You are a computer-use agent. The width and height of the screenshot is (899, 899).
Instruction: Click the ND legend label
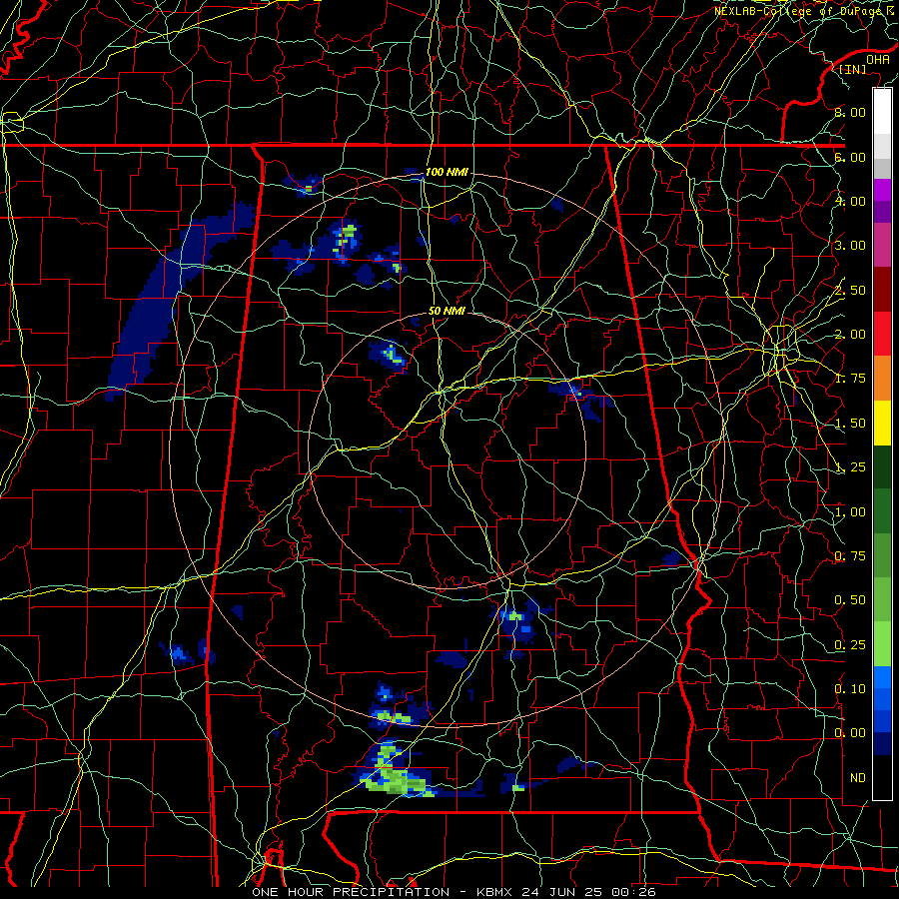point(858,778)
